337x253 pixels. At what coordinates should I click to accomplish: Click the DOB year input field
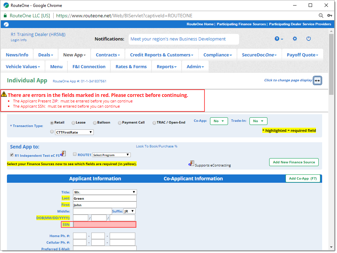[x=122, y=218]
